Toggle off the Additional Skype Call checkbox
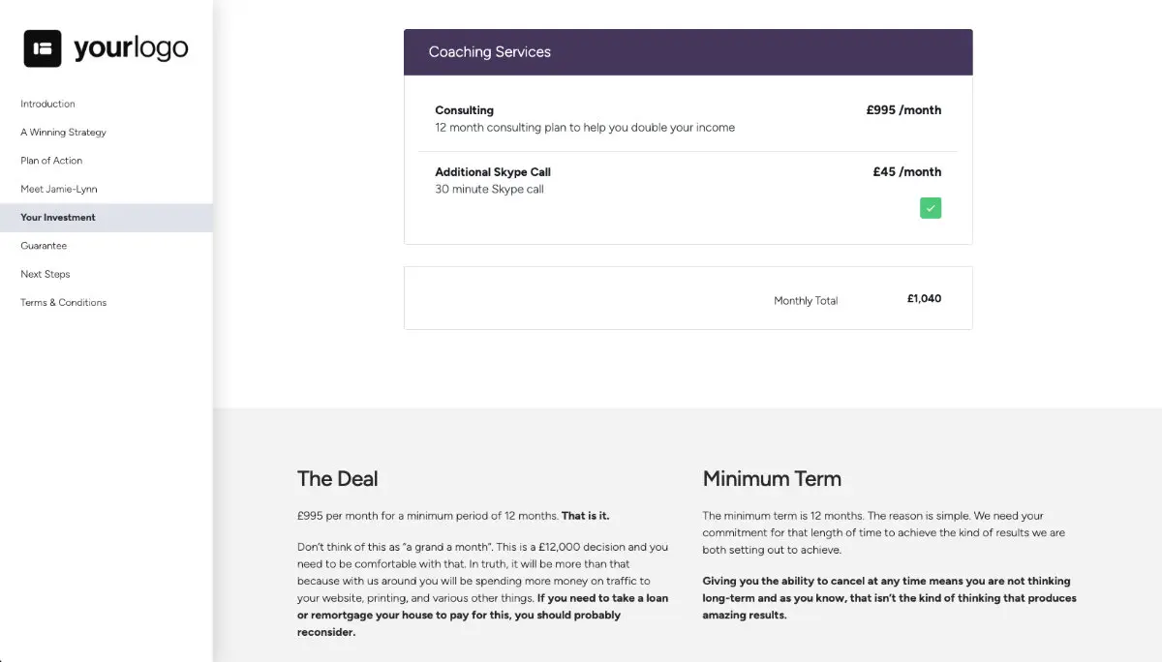This screenshot has height=662, width=1162. 930,207
